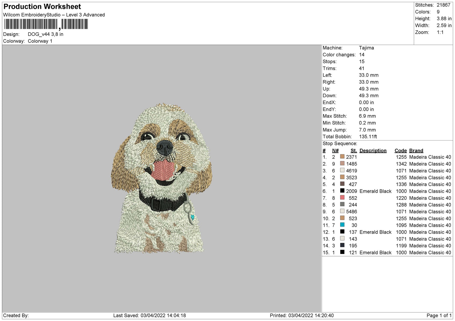Click thread code 1220 in row 7
Screen dimensions: 455x321
coord(401,198)
